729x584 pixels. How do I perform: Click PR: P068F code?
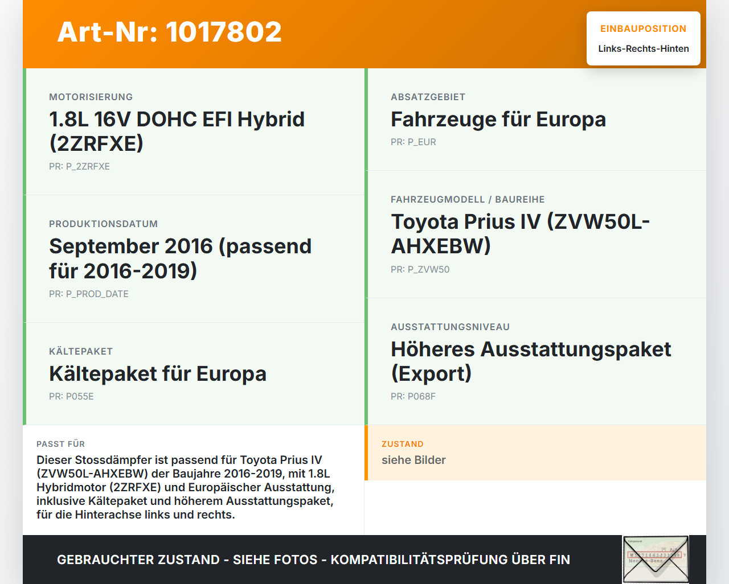413,397
